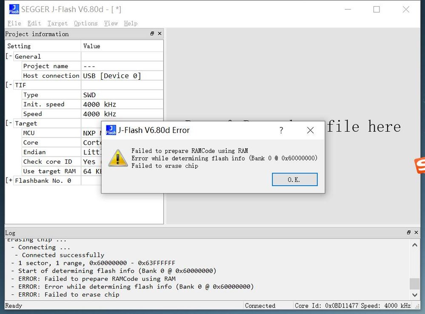Click the J-Flash icon in the error dialog title
Image resolution: width=425 pixels, height=314 pixels.
[110, 130]
